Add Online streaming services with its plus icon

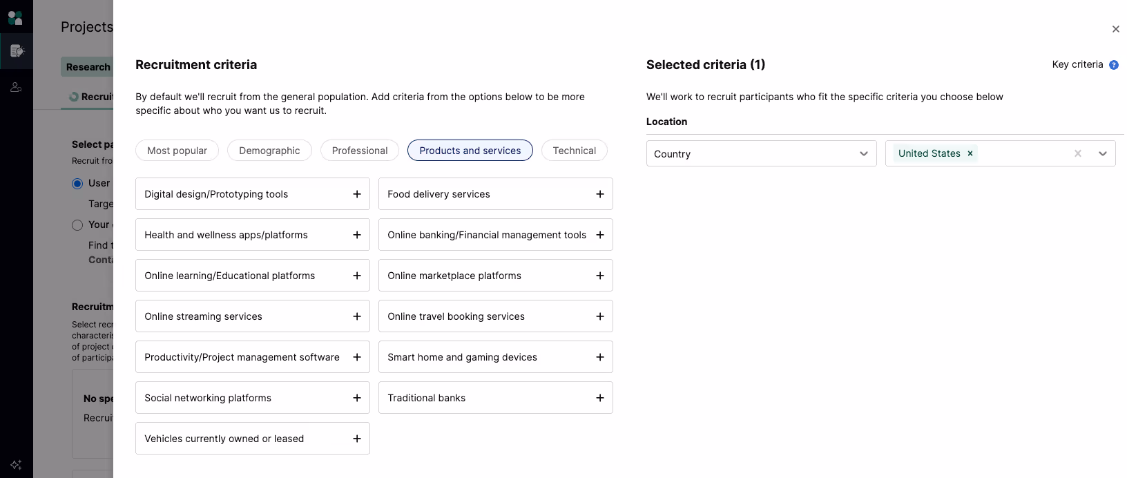click(357, 316)
